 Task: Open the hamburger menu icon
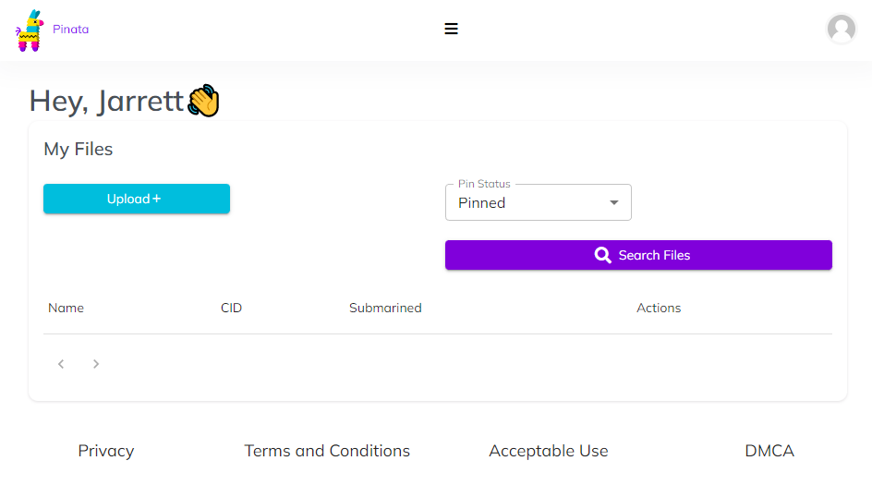click(451, 29)
